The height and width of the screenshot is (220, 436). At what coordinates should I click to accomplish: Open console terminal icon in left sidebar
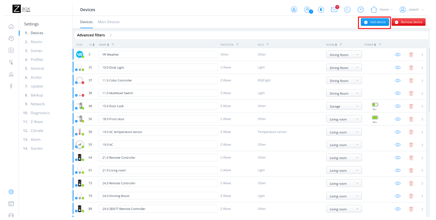click(11, 204)
